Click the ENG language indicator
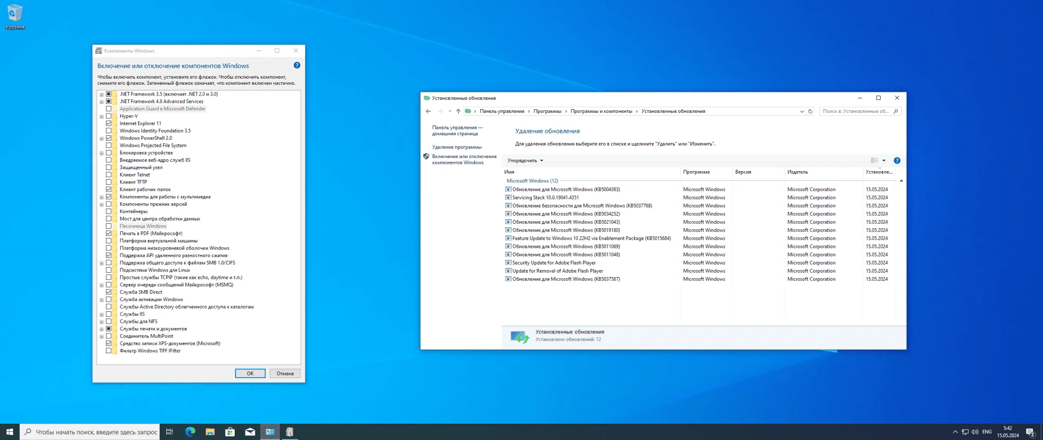Viewport: 1043px width, 440px height. (x=987, y=432)
